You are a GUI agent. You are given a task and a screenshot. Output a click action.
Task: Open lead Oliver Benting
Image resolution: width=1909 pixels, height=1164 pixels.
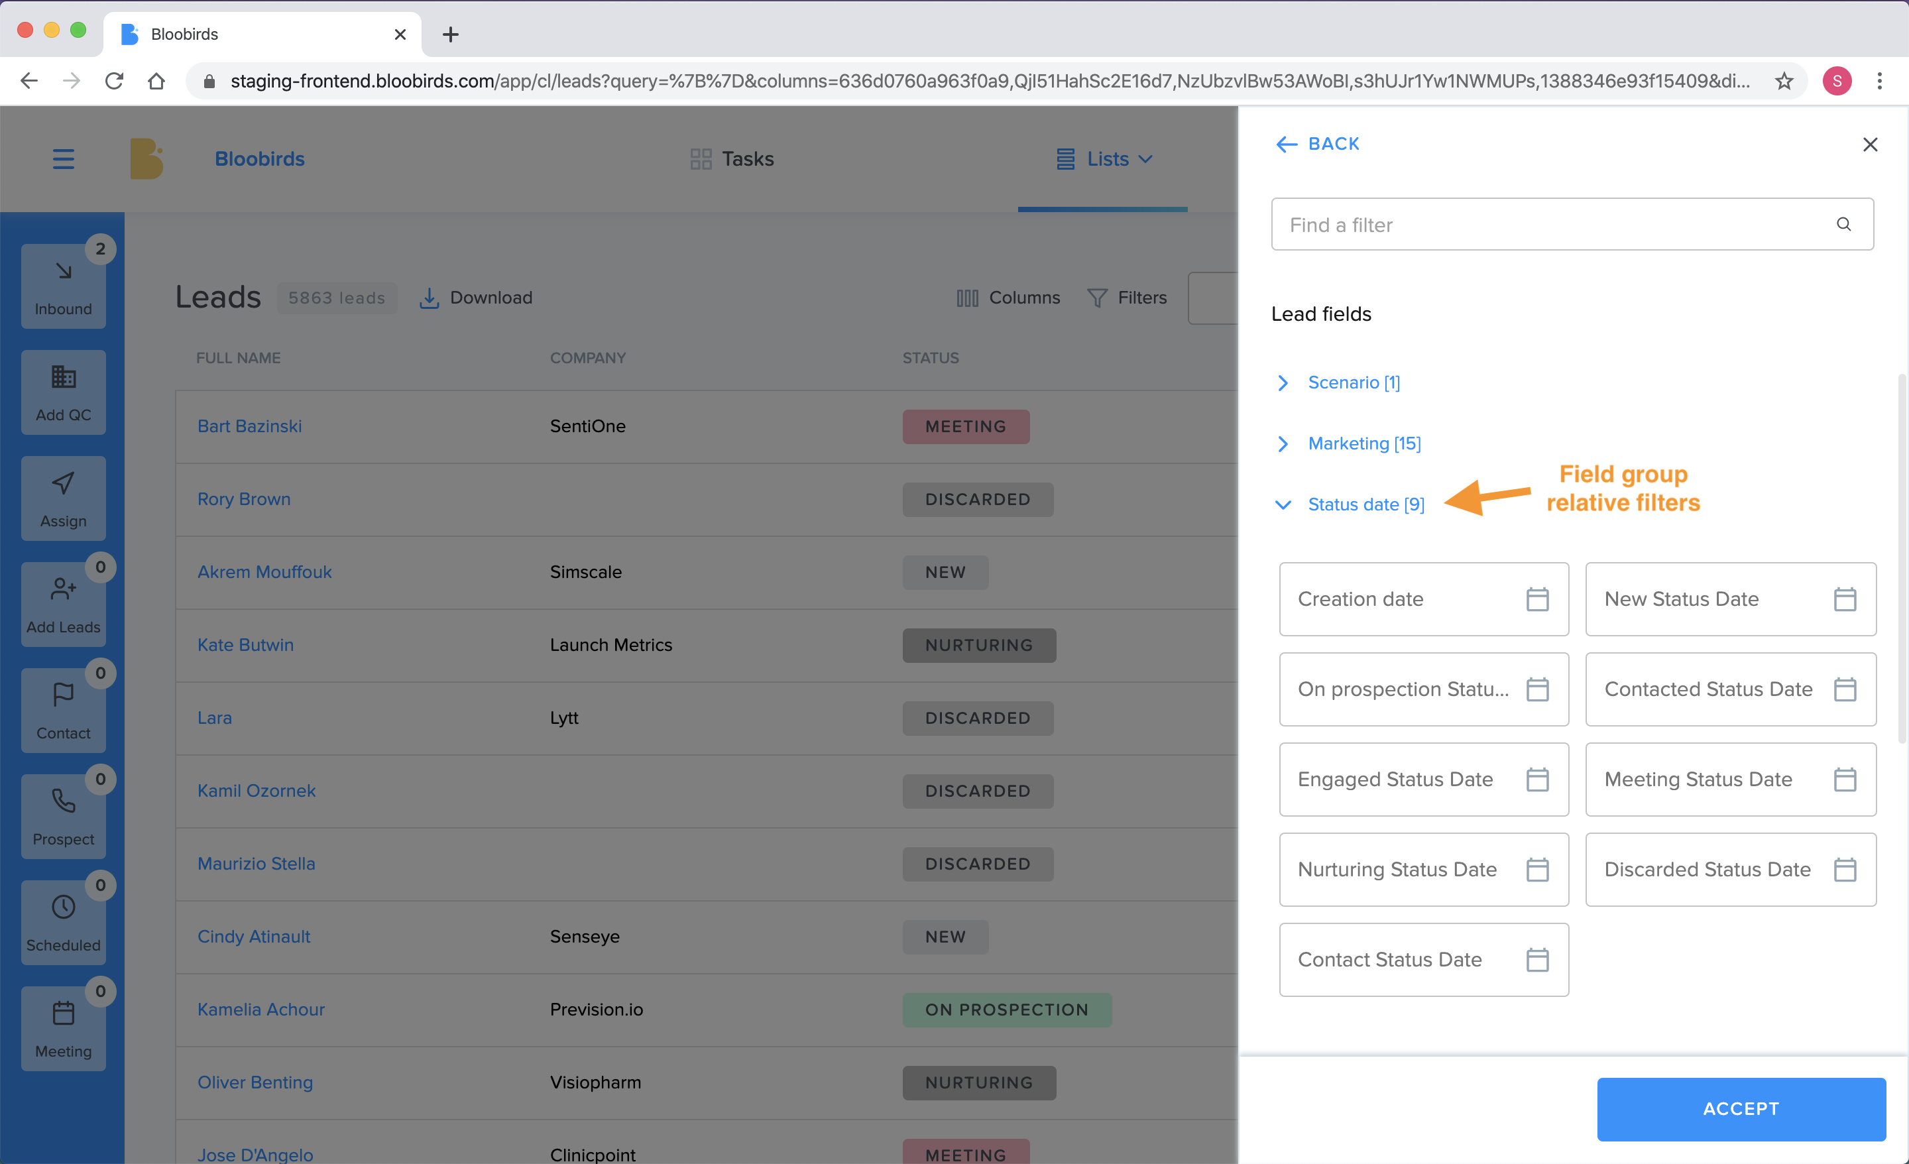click(x=255, y=1082)
